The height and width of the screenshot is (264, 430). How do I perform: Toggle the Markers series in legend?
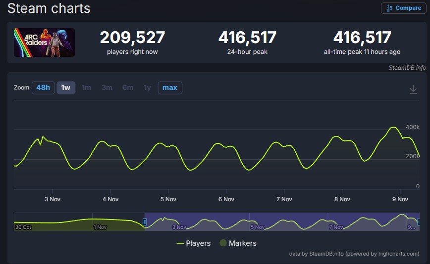pos(238,243)
